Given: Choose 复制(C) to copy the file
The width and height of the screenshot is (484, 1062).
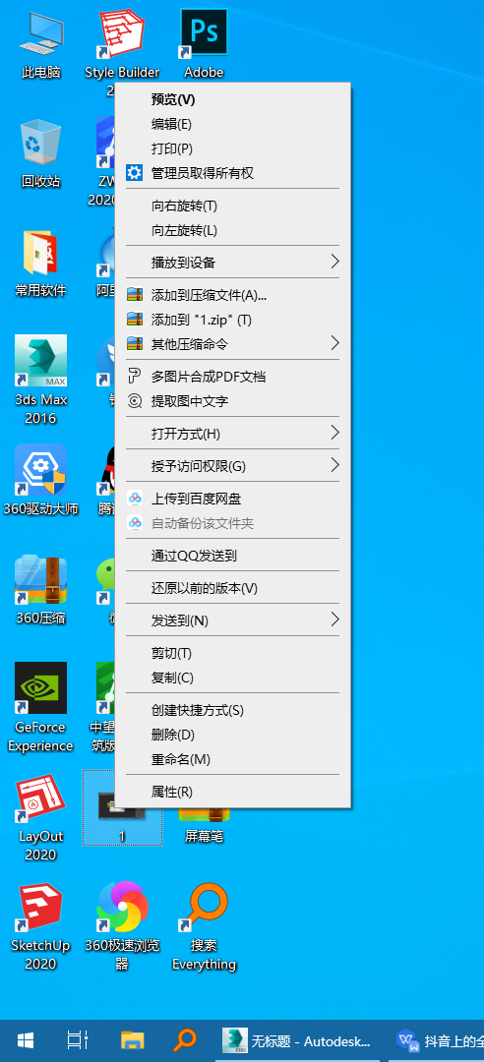Looking at the screenshot, I should tap(232, 678).
